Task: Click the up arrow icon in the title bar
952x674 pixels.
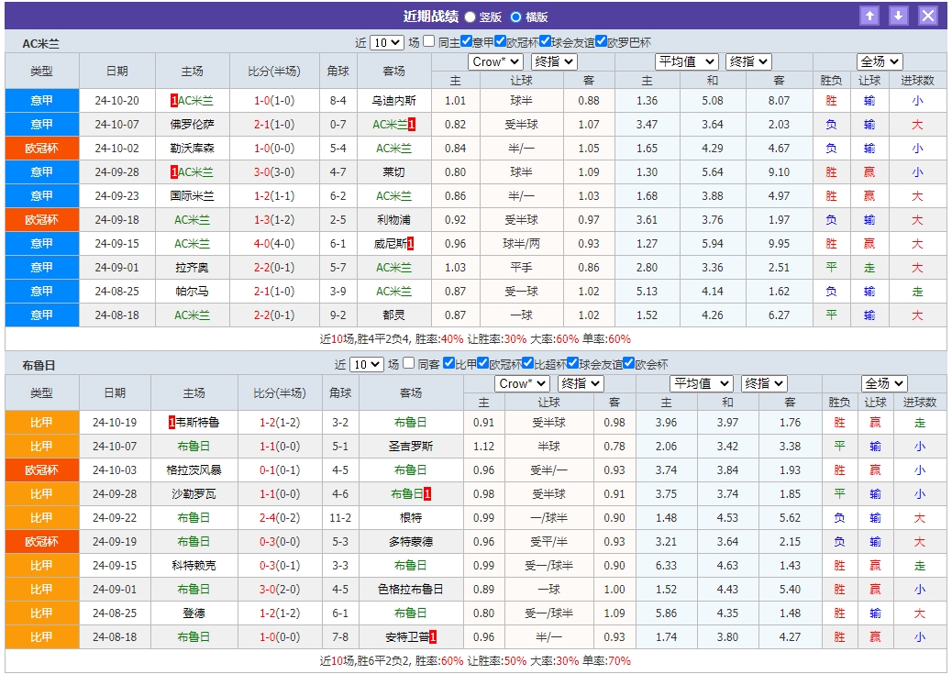Action: point(869,14)
